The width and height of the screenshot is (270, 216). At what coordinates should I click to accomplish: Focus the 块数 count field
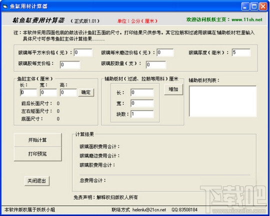142,114
